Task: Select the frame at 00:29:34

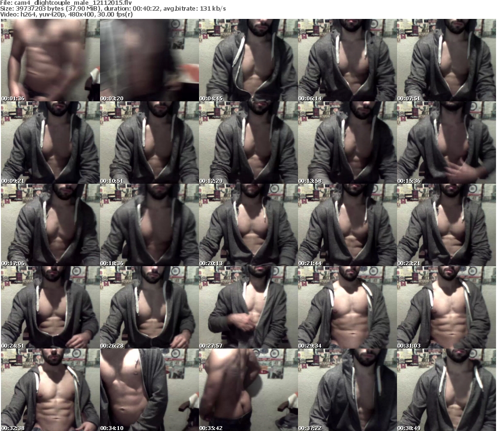Action: point(347,307)
